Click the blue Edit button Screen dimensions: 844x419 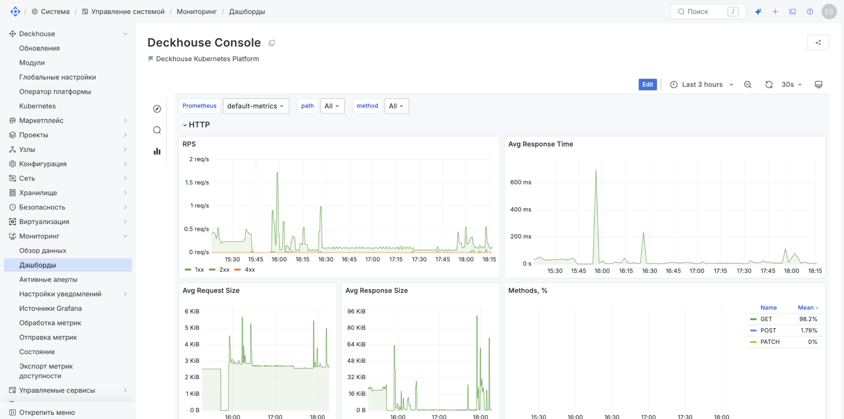[x=648, y=84]
